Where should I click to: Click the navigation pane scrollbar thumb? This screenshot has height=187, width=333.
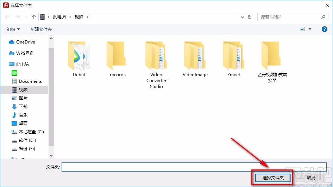pos(51,97)
